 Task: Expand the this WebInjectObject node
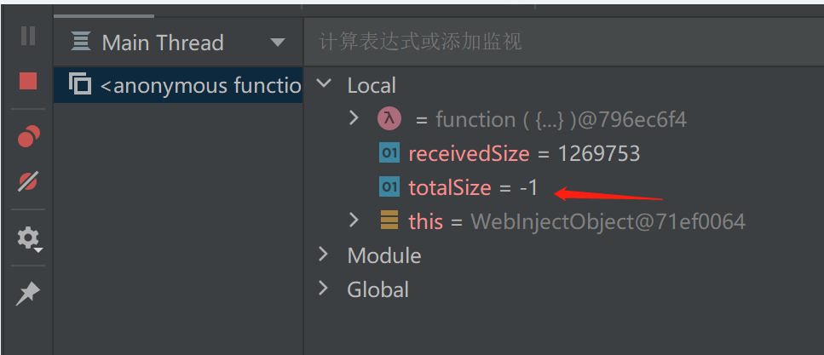pos(354,220)
